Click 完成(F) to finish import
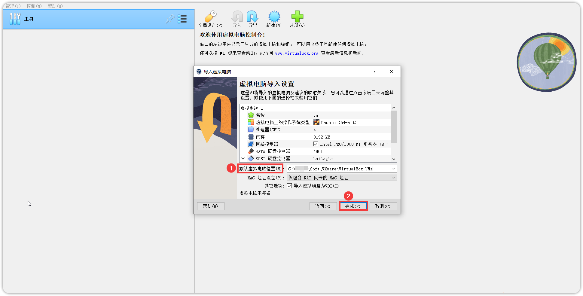Viewport: 583px width, 296px height. pyautogui.click(x=353, y=206)
